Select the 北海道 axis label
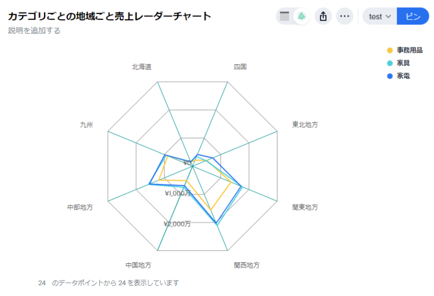The image size is (434, 296). [142, 67]
